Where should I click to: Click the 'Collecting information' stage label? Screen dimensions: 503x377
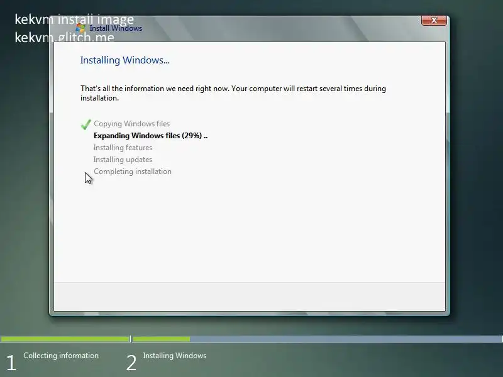point(61,356)
